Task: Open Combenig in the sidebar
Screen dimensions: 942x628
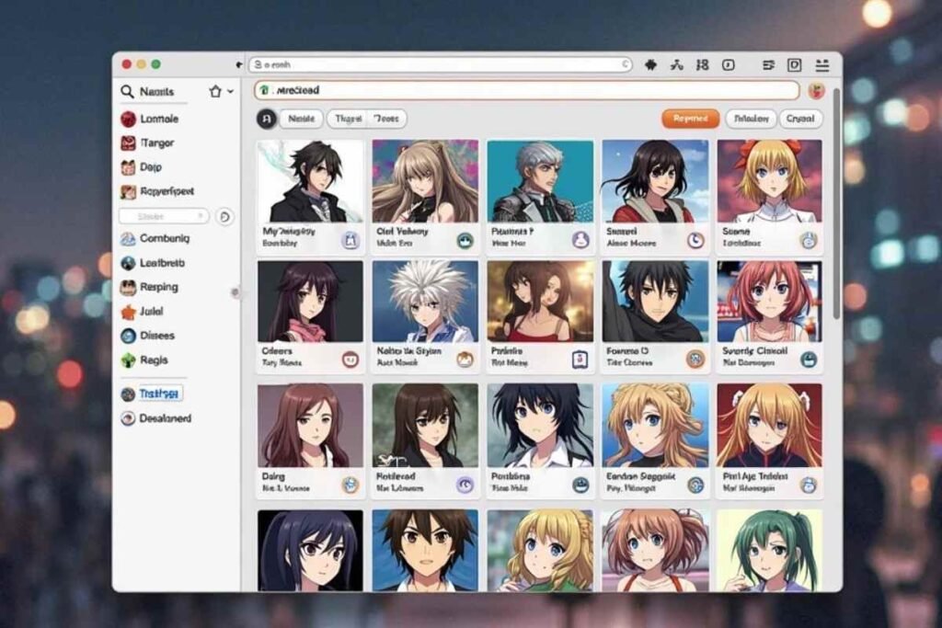Action: point(155,238)
